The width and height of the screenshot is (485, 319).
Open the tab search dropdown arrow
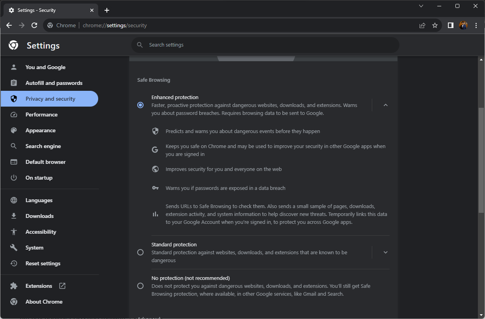click(421, 6)
